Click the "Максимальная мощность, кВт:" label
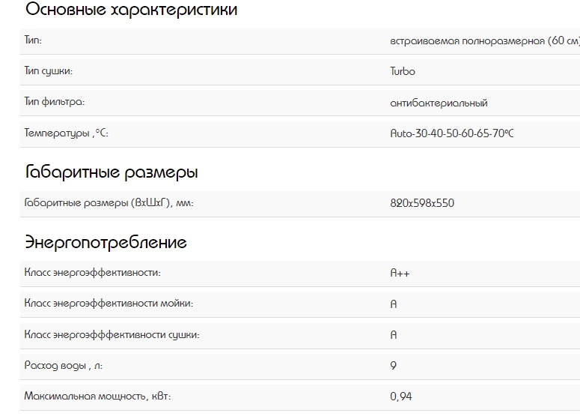580x416 pixels. pyautogui.click(x=103, y=396)
